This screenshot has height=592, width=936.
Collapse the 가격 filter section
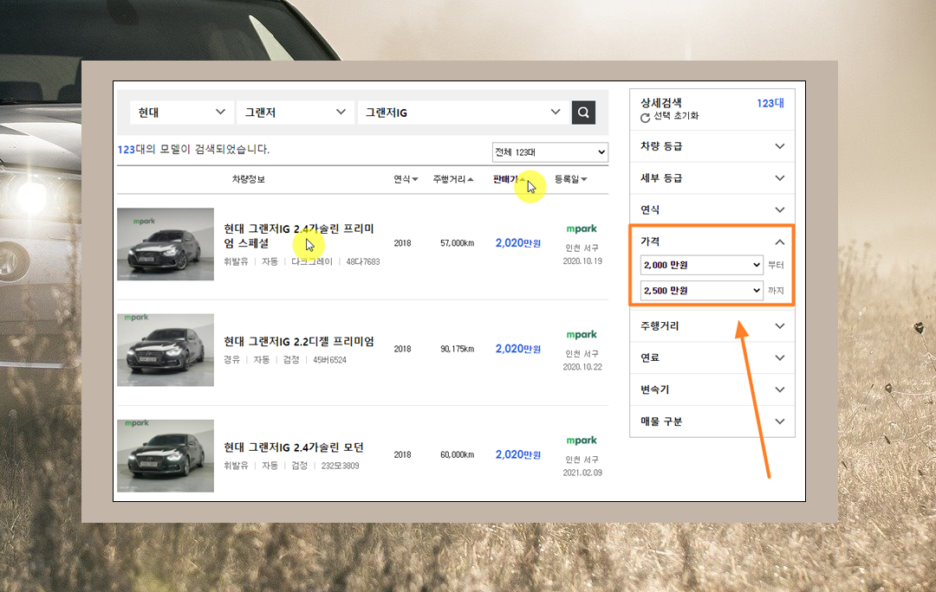coord(712,241)
